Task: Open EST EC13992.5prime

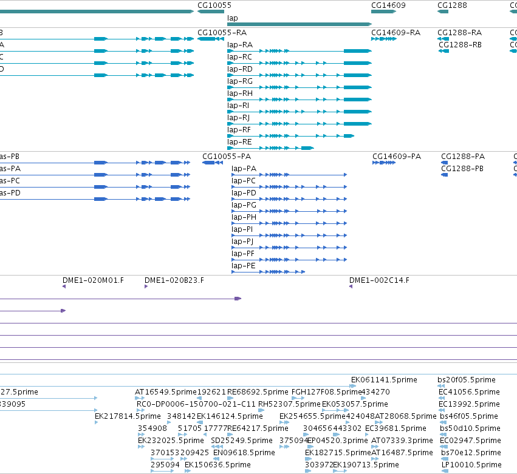Action: click(469, 404)
